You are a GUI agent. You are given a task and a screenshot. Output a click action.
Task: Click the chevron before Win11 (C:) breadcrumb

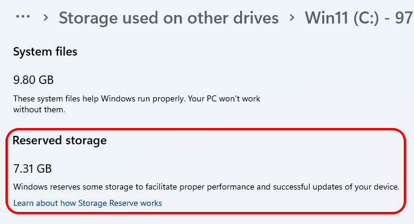point(291,18)
